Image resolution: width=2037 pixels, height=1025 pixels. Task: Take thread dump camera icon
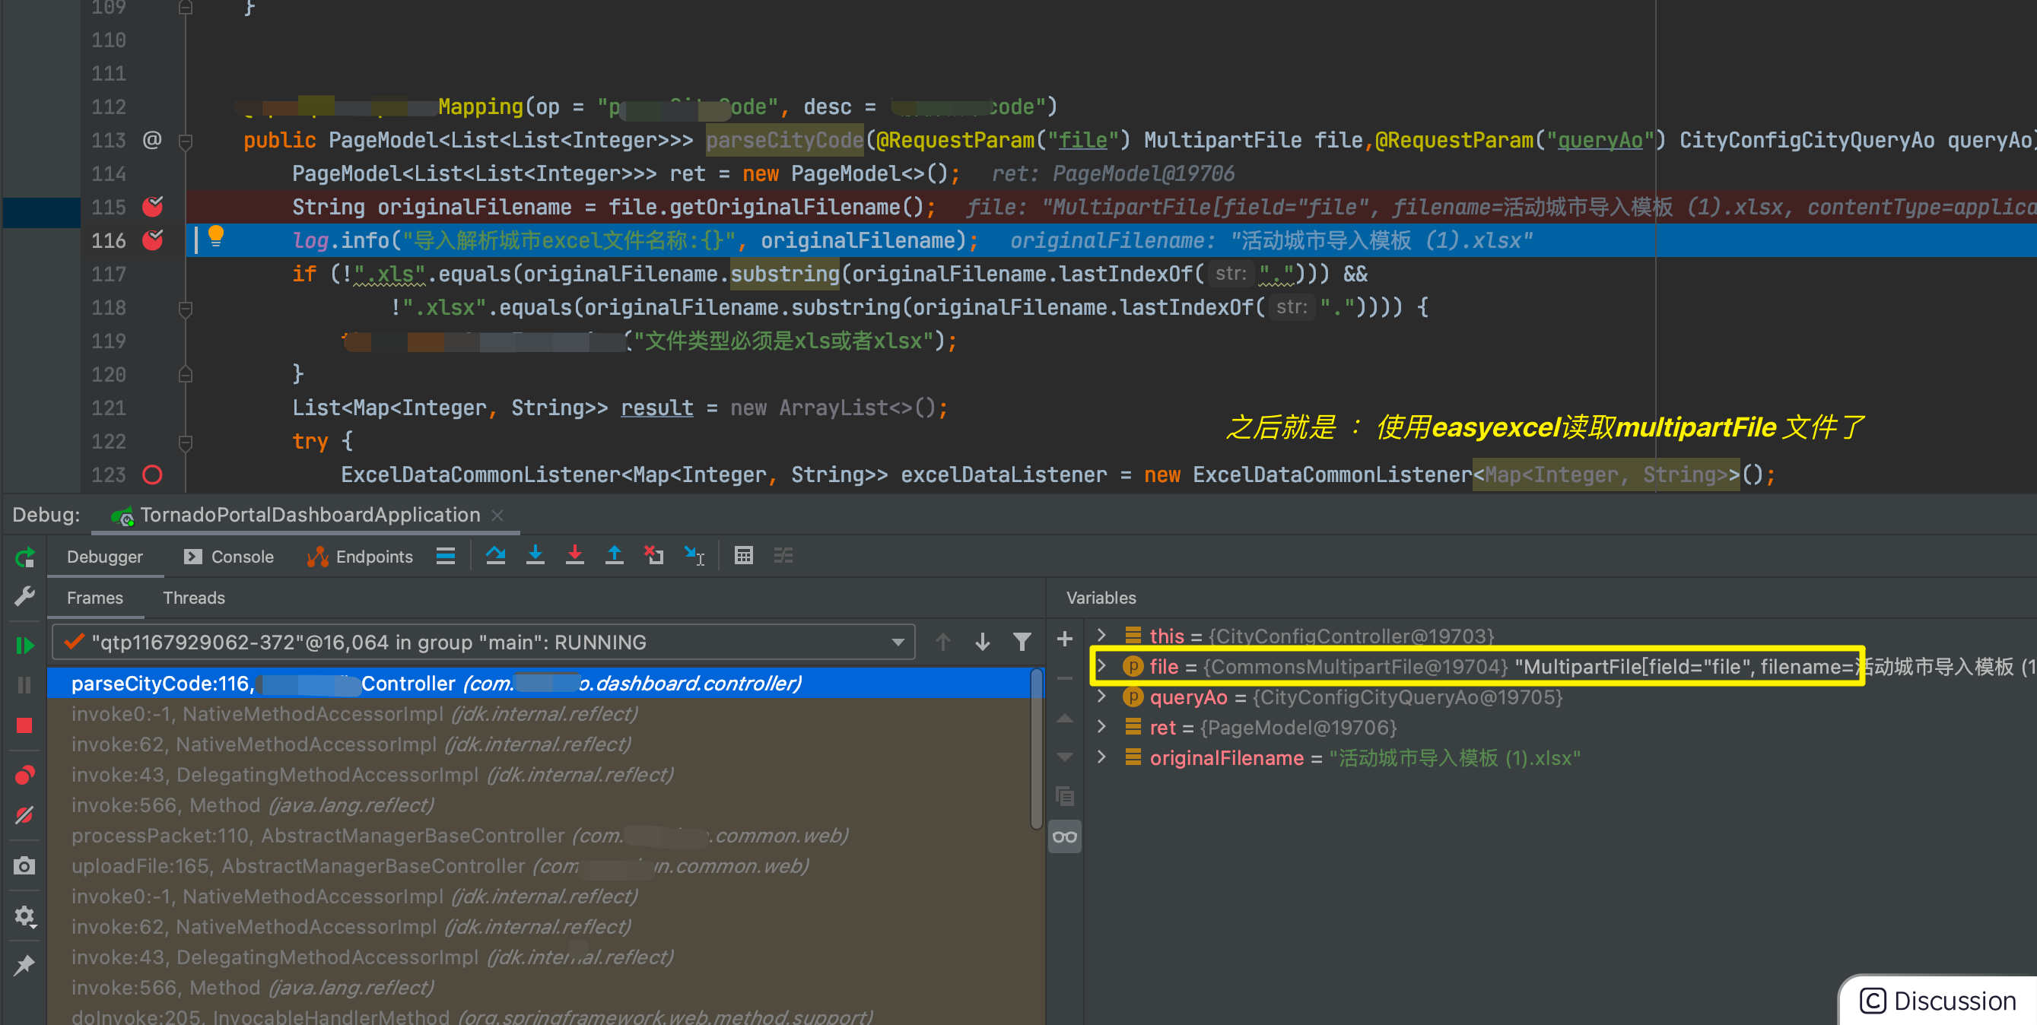[24, 865]
